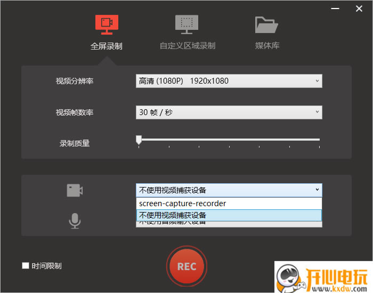
Task: Click the 视频分辨率 label
Action: 75,81
